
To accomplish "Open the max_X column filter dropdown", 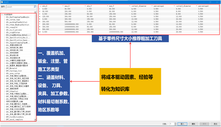I will tap(85, 6).
